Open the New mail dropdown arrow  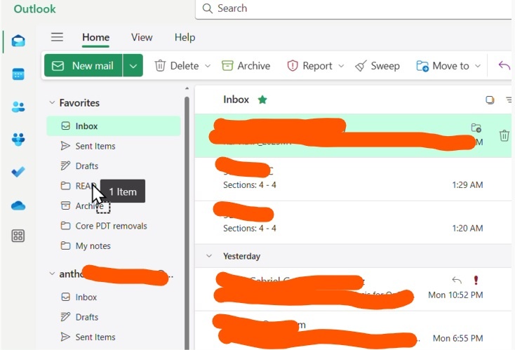tap(133, 65)
